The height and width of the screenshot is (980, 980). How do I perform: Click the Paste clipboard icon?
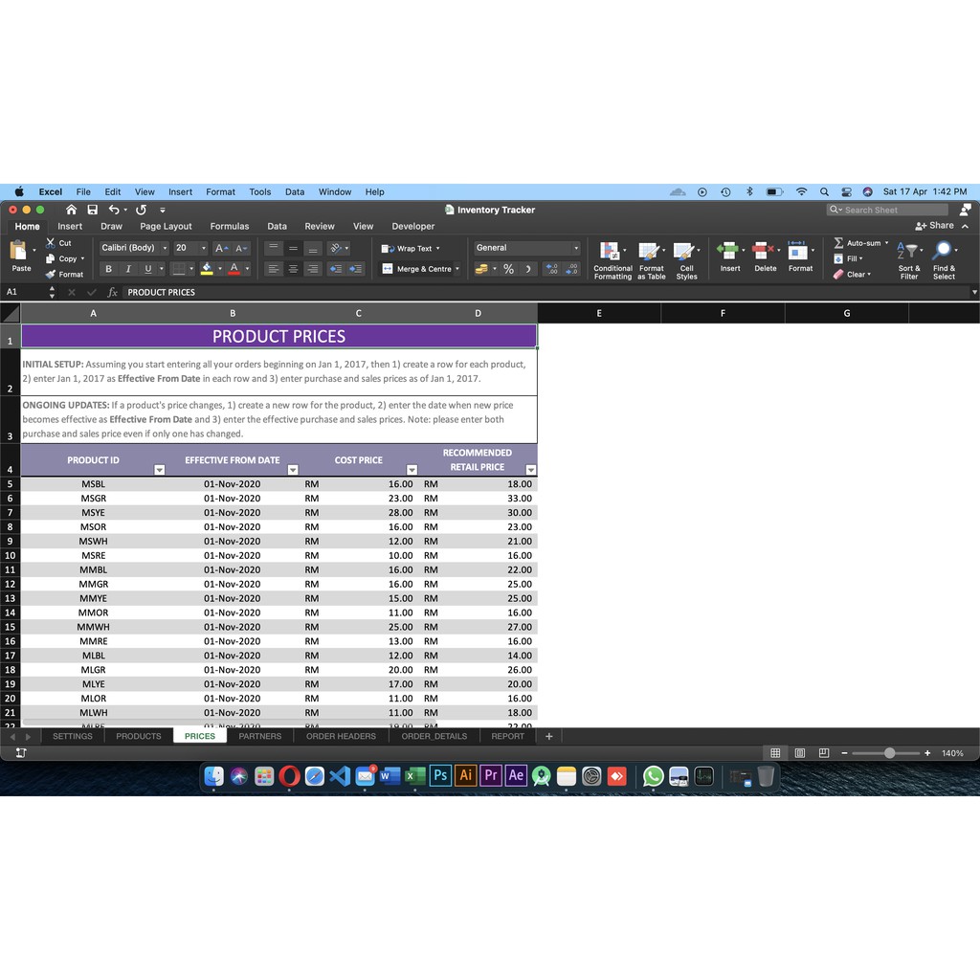[x=19, y=252]
